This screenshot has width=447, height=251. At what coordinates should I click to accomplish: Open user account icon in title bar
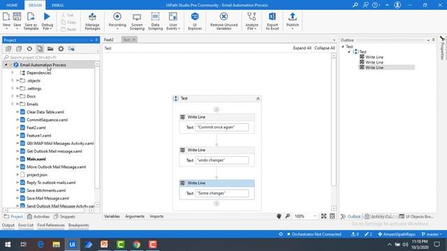click(397, 5)
